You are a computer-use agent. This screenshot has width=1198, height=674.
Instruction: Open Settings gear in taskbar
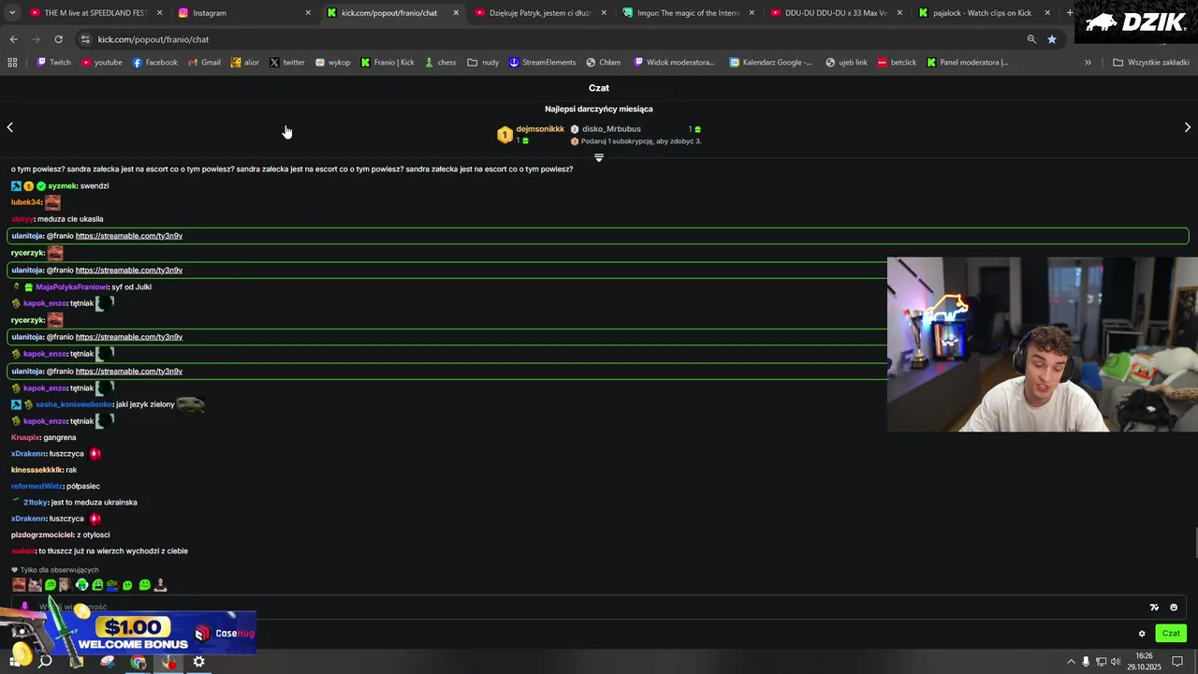(x=199, y=662)
